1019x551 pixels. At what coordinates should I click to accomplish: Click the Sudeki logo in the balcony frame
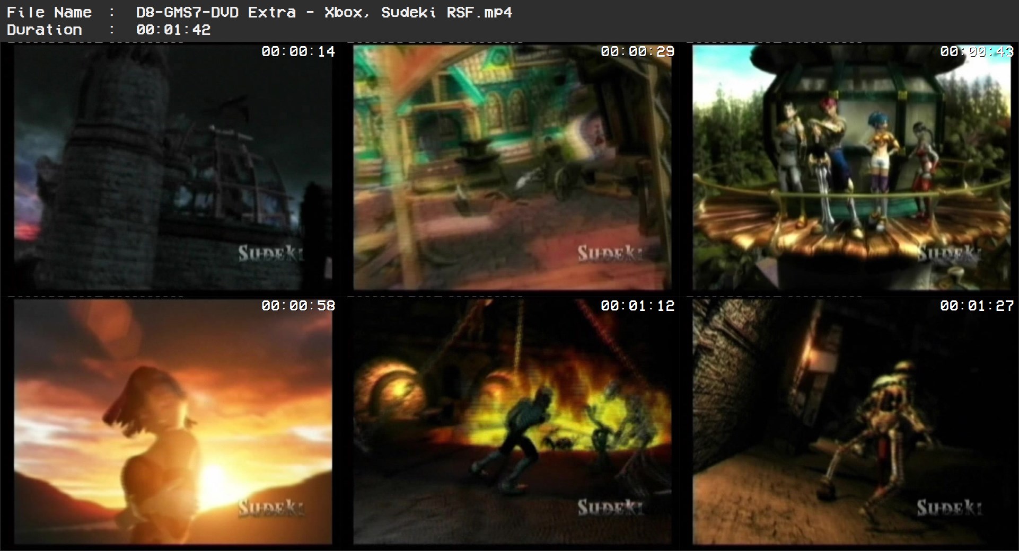pyautogui.click(x=950, y=254)
